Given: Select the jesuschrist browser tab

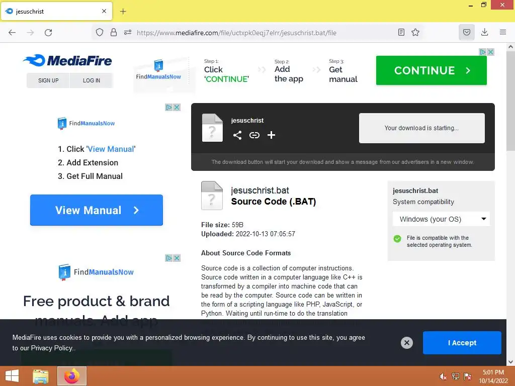Looking at the screenshot, I should [56, 11].
